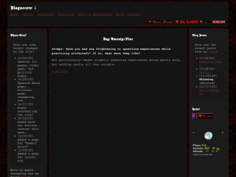This screenshot has width=236, height=177.
Task: Click the Day Twenty-Five heading
Action: [x=118, y=39]
